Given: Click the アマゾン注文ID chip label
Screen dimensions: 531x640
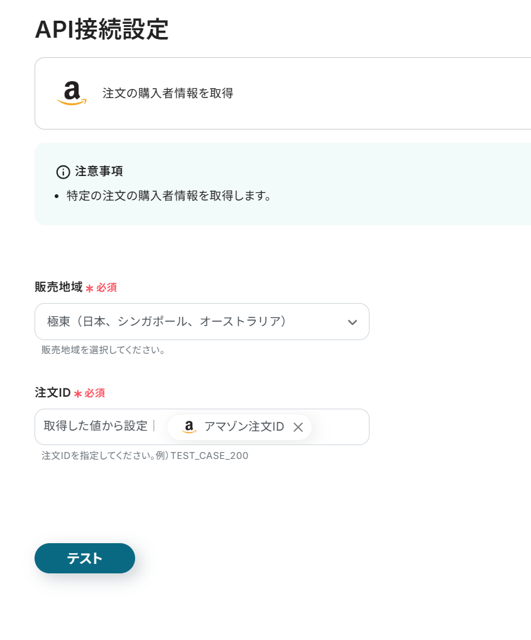Looking at the screenshot, I should 244,427.
